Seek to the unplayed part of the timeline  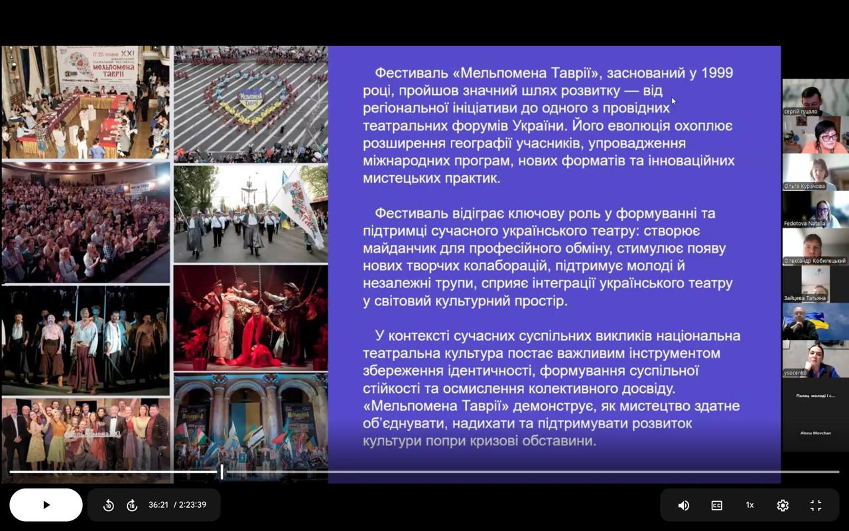531,472
